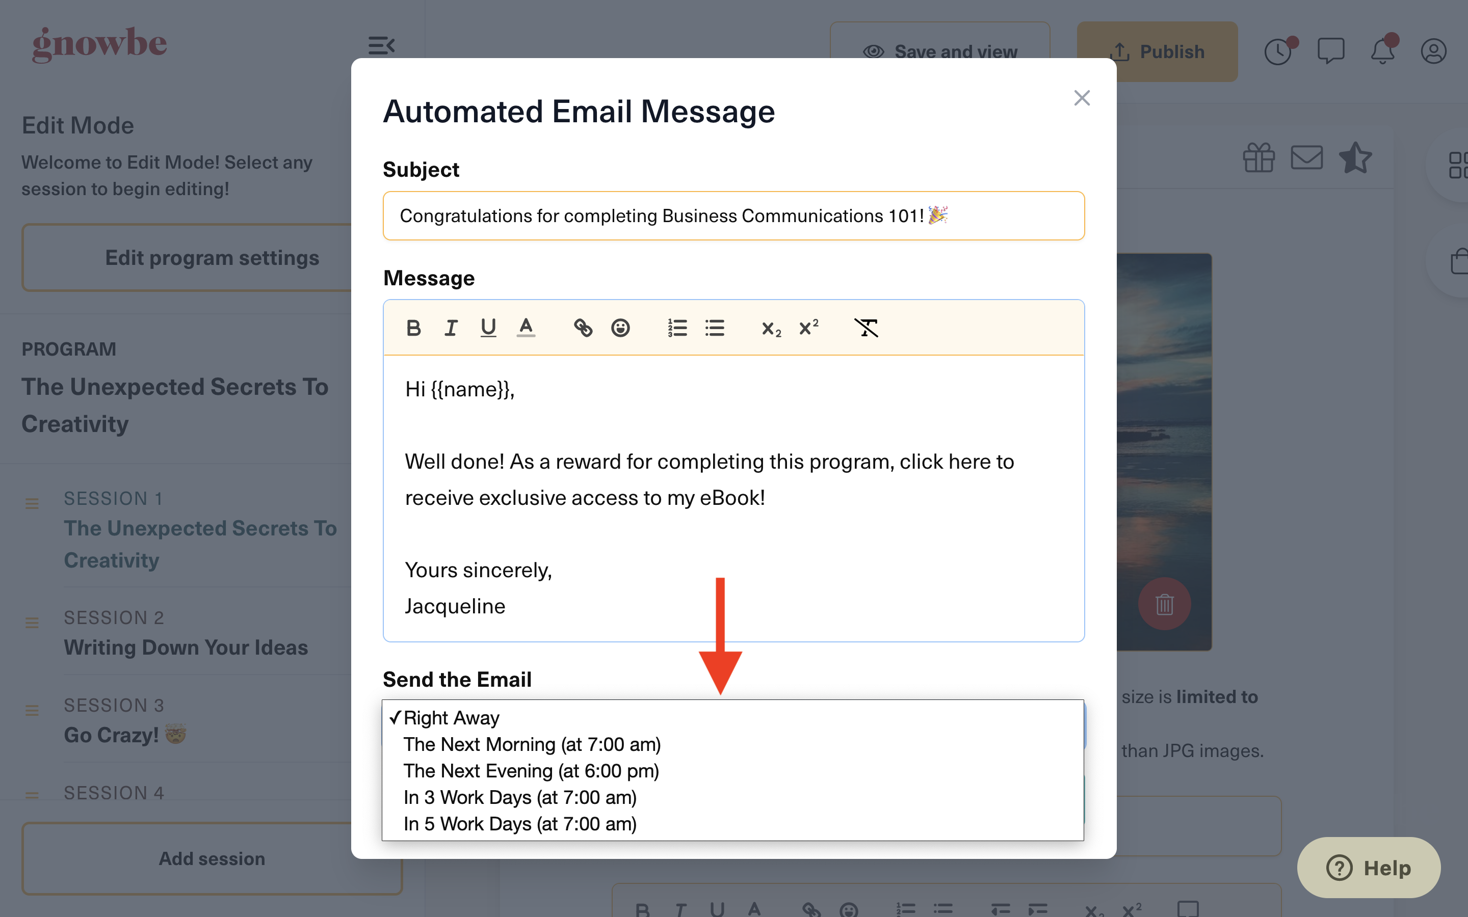Clear text formatting in message toolbar
The image size is (1468, 917).
pos(866,328)
